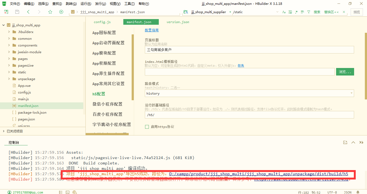
Task: Open App.vue in the project tree
Action: coord(24,86)
